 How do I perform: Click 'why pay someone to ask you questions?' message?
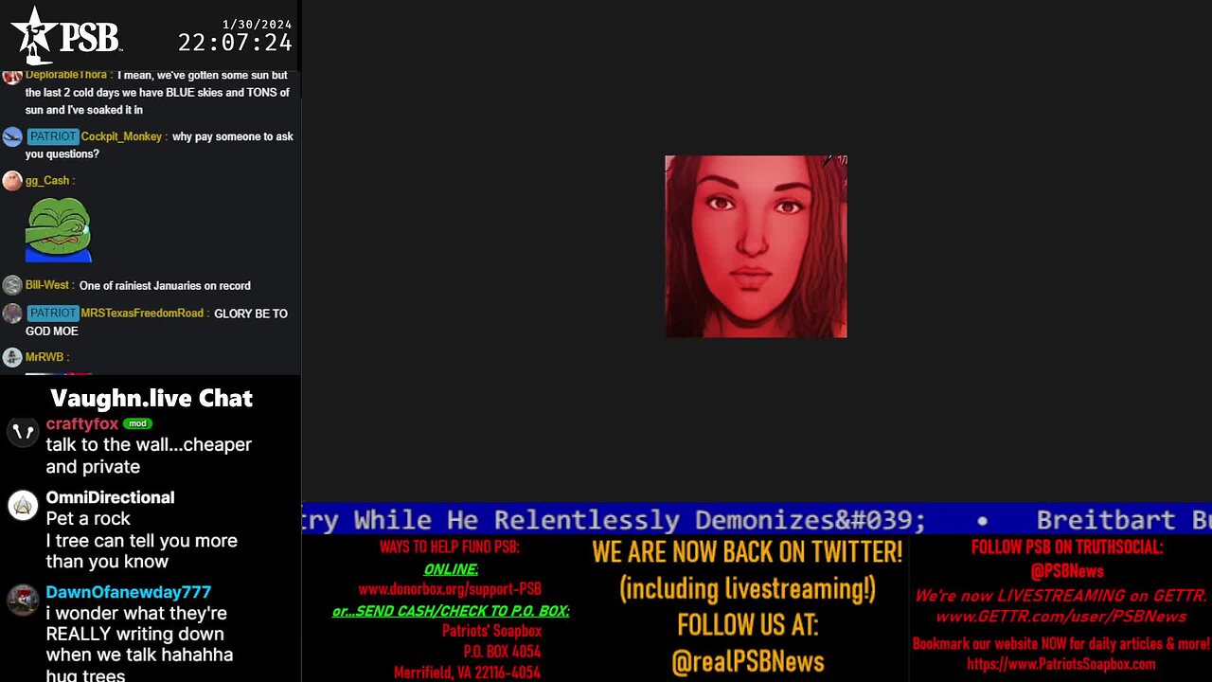point(159,145)
